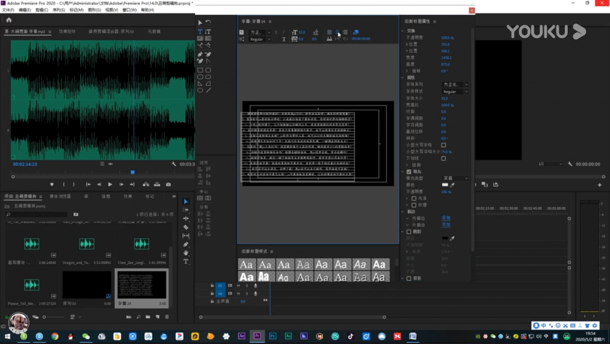Enable the 纹理 texture checkbox
Image resolution: width=610 pixels, height=344 pixels.
pyautogui.click(x=414, y=205)
